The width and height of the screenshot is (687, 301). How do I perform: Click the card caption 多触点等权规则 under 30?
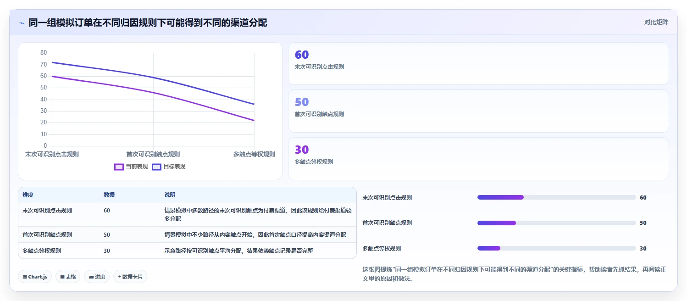point(314,162)
